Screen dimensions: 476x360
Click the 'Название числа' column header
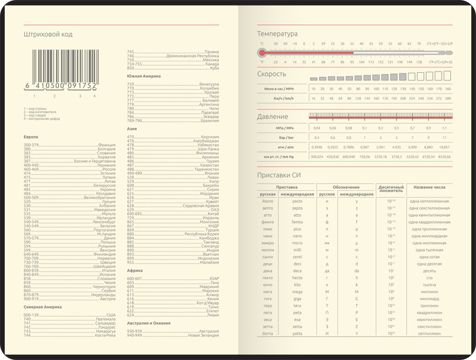pos(428,188)
